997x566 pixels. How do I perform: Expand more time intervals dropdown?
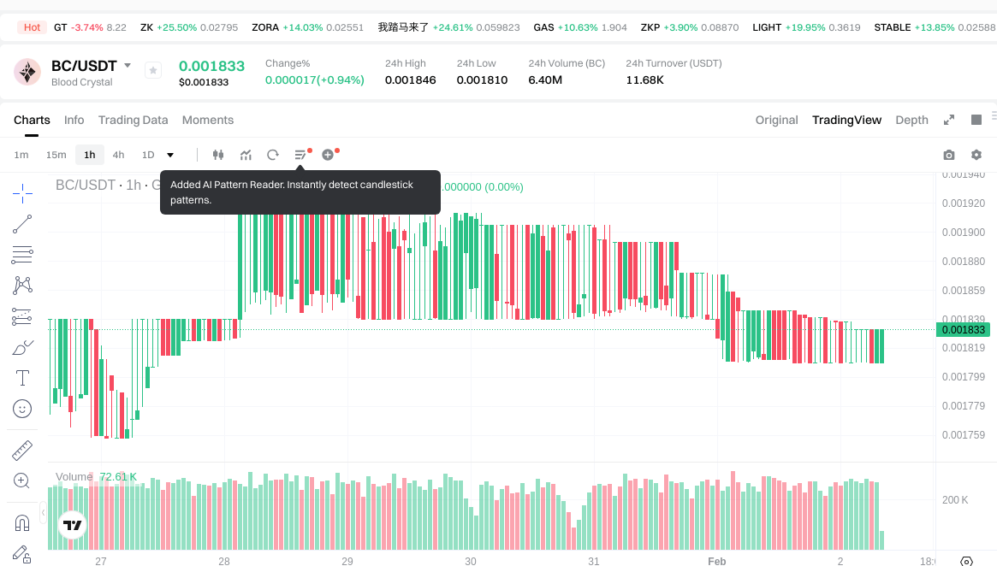tap(170, 155)
